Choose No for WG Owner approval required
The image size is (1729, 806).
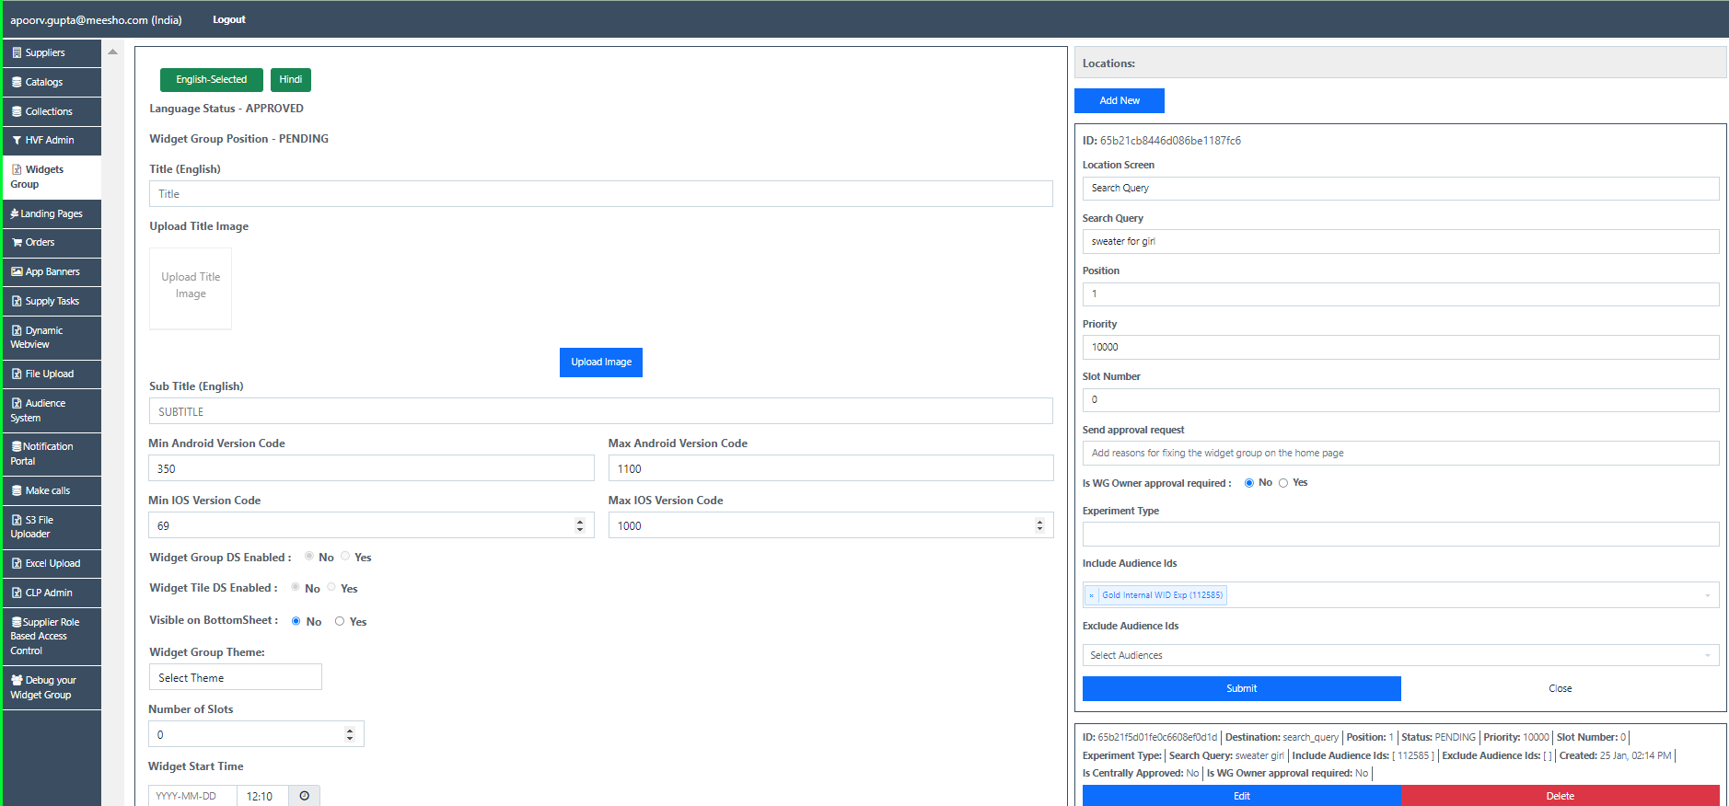(1249, 483)
